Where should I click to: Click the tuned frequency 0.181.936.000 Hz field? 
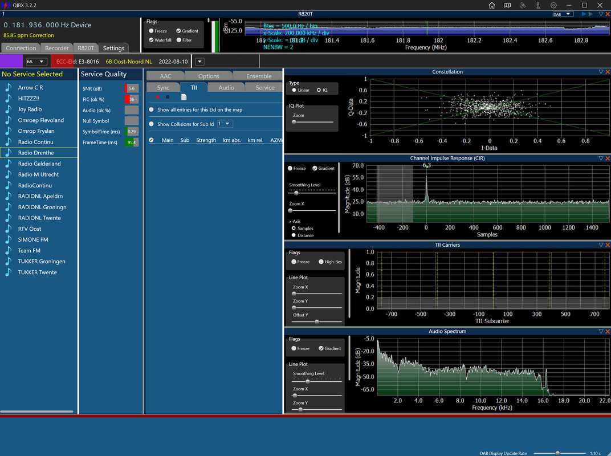point(47,25)
